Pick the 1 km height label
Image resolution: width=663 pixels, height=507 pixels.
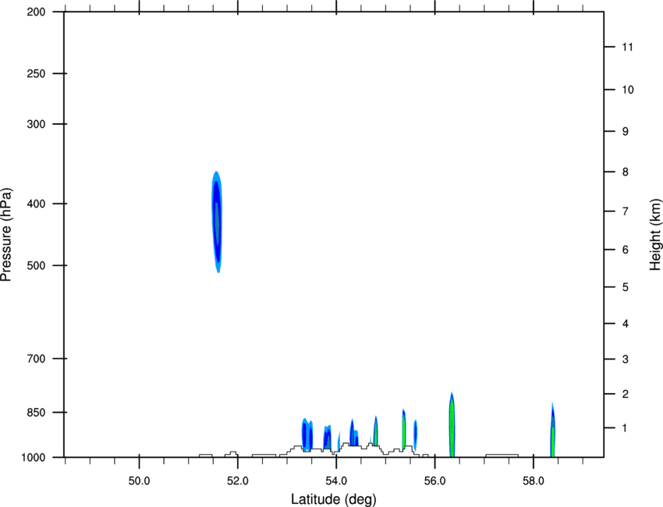point(626,428)
